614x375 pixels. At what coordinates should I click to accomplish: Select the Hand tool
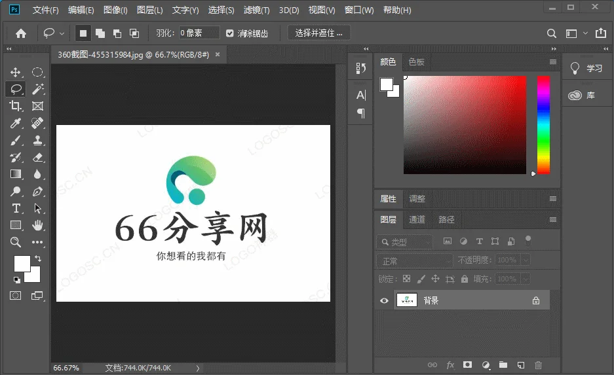click(37, 225)
